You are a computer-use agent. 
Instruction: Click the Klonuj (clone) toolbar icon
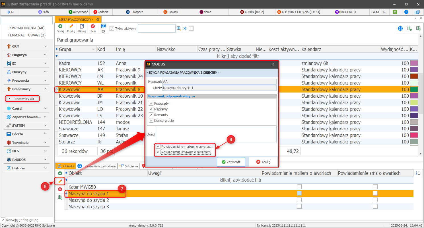point(82,28)
